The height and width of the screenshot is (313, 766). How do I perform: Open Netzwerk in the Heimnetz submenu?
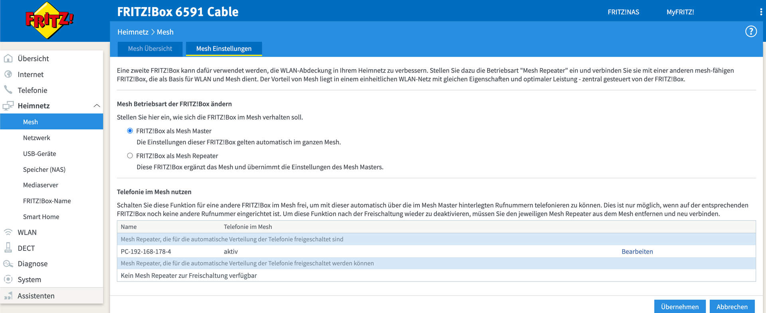tap(37, 138)
